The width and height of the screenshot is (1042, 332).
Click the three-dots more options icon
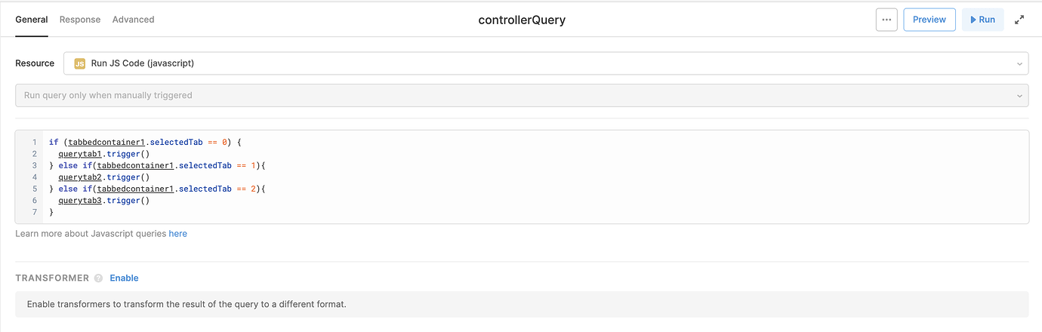[x=886, y=20]
